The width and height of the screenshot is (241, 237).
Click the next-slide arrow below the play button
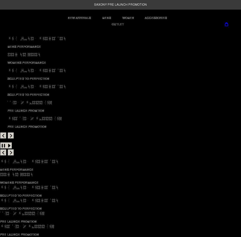pyautogui.click(x=11, y=152)
